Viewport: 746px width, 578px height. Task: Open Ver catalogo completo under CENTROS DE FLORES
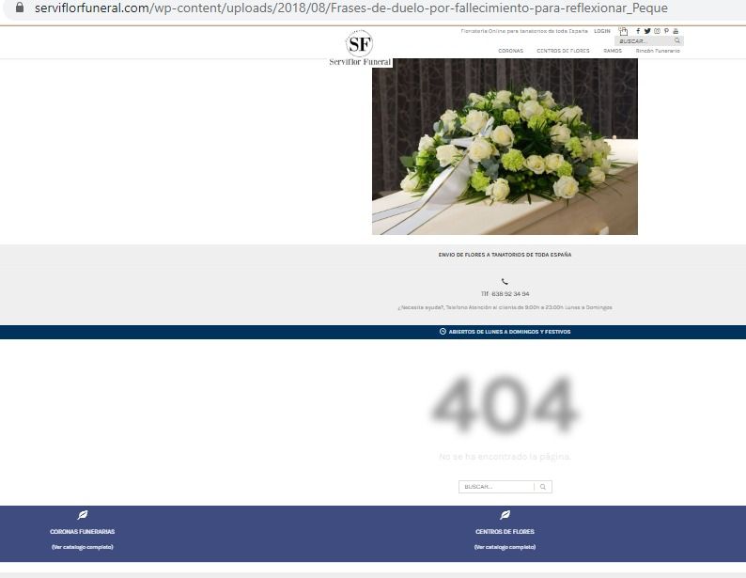[x=505, y=547]
